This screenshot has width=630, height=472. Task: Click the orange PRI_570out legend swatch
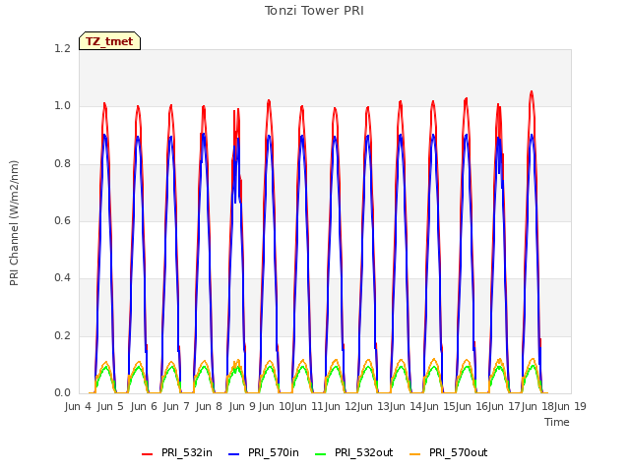[414, 454]
